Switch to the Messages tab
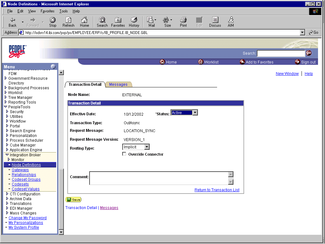Viewport: 325px width, 244px height. coord(118,84)
